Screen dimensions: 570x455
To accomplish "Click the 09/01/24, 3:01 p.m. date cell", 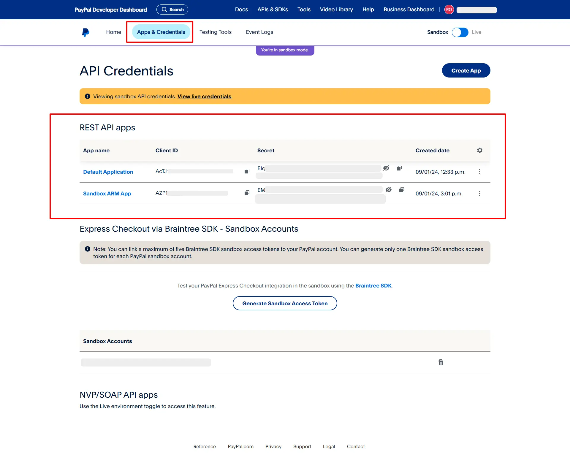I will tap(439, 194).
